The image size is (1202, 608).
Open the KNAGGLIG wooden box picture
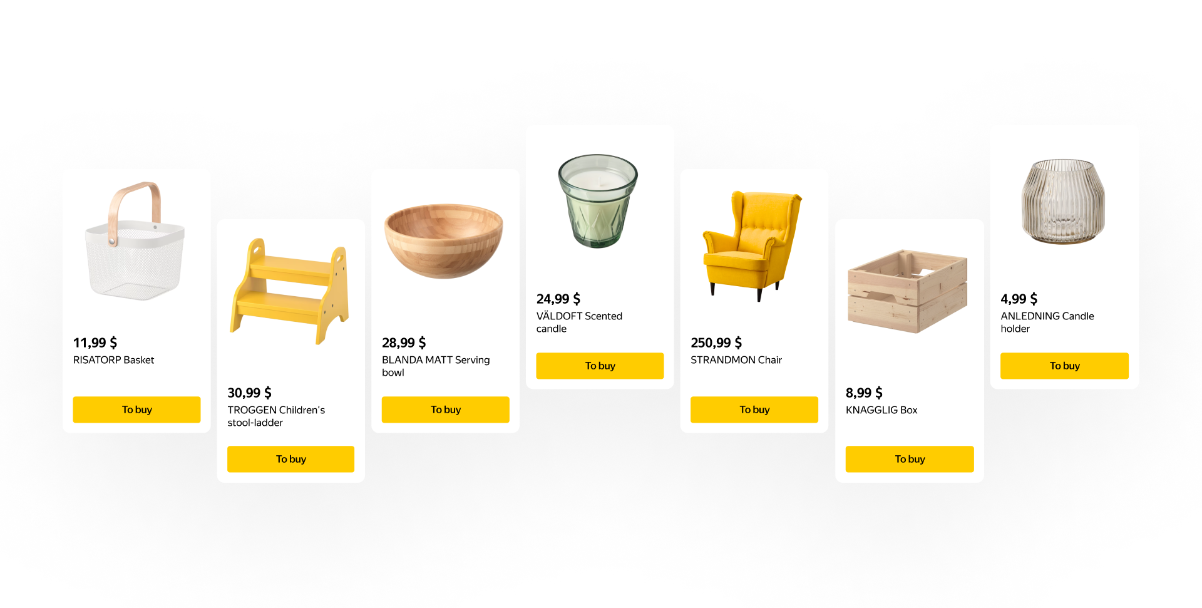point(908,291)
